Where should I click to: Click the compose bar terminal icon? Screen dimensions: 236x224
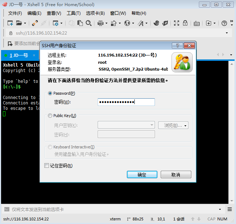(x=6, y=209)
